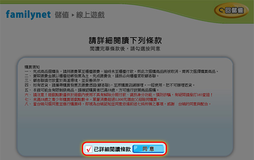This screenshot has width=254, height=160.
Task: Click the 同意 agree button
Action: click(148, 149)
